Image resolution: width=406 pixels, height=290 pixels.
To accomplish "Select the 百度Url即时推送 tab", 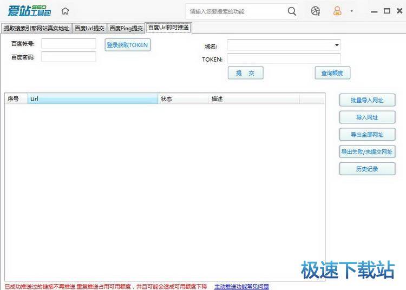I will pos(168,28).
